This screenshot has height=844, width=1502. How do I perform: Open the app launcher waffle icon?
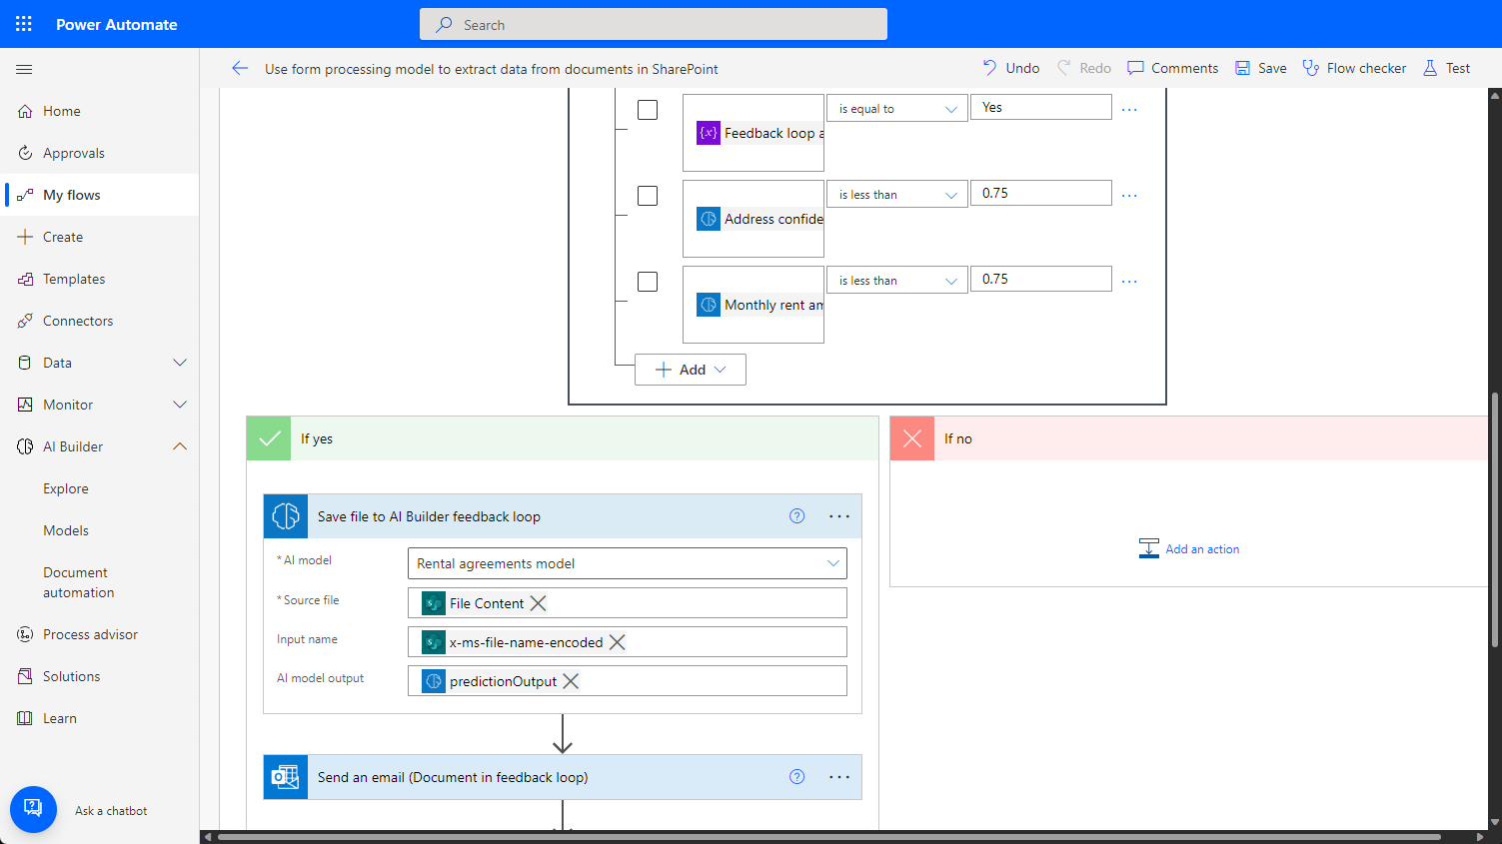(x=24, y=24)
